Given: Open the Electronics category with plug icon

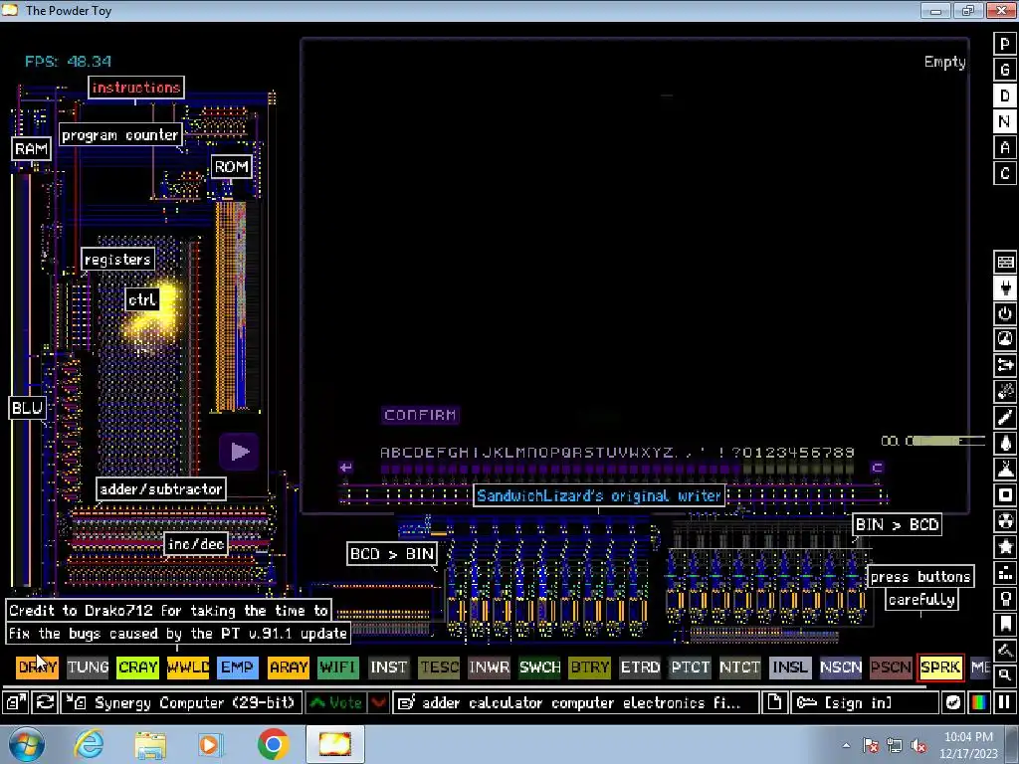Looking at the screenshot, I should pos(1005,287).
